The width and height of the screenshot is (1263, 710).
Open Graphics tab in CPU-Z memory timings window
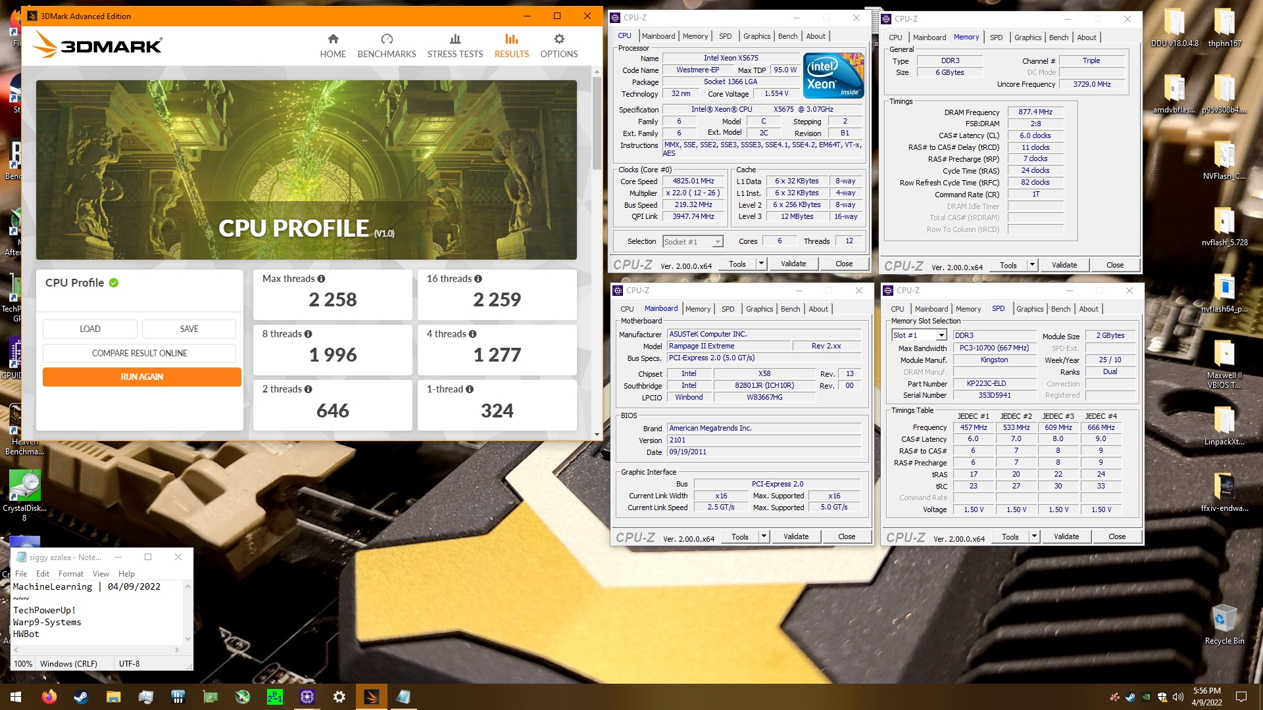coord(1028,37)
